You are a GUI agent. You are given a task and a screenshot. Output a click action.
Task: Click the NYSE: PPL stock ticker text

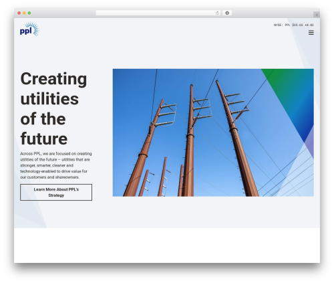(293, 25)
